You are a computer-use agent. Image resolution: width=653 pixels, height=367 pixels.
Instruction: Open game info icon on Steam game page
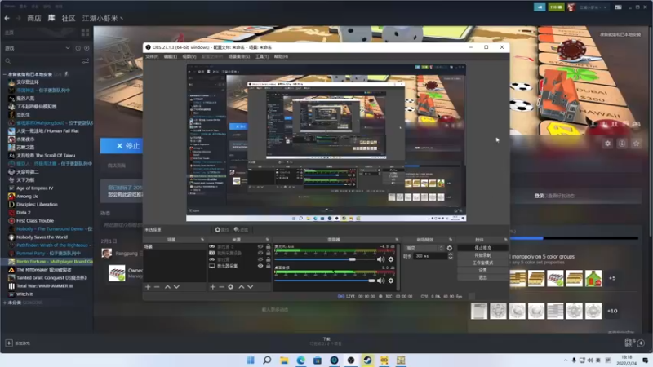click(622, 144)
